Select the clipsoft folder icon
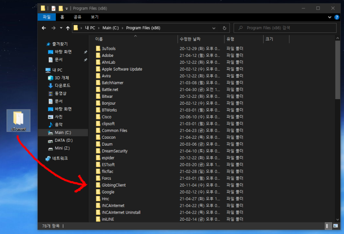The width and height of the screenshot is (344, 234). 98,123
